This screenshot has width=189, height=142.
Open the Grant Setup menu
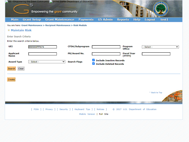click(32, 20)
